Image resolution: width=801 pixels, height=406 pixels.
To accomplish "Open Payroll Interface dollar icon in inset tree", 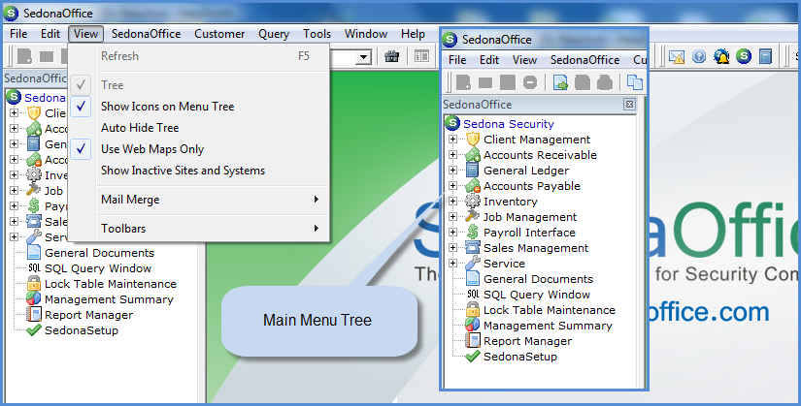I will [473, 233].
